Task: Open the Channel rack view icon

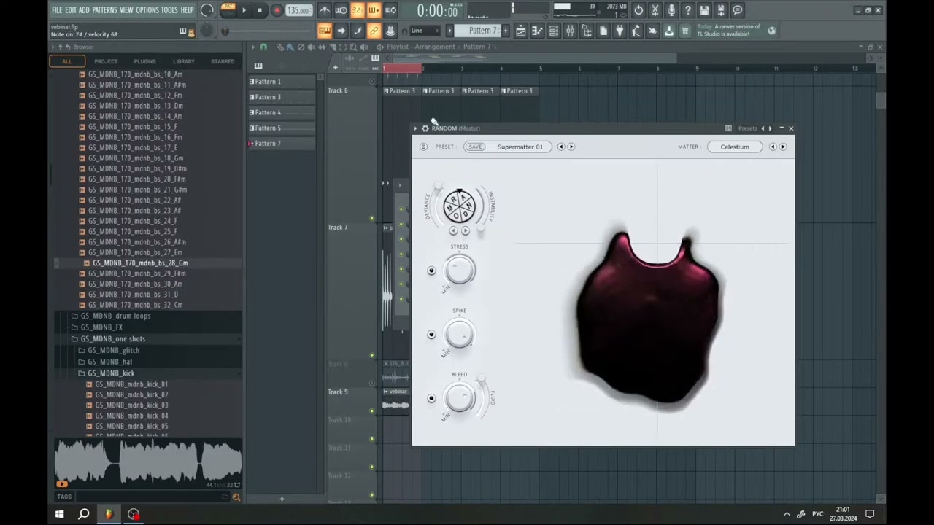Action: [x=552, y=31]
